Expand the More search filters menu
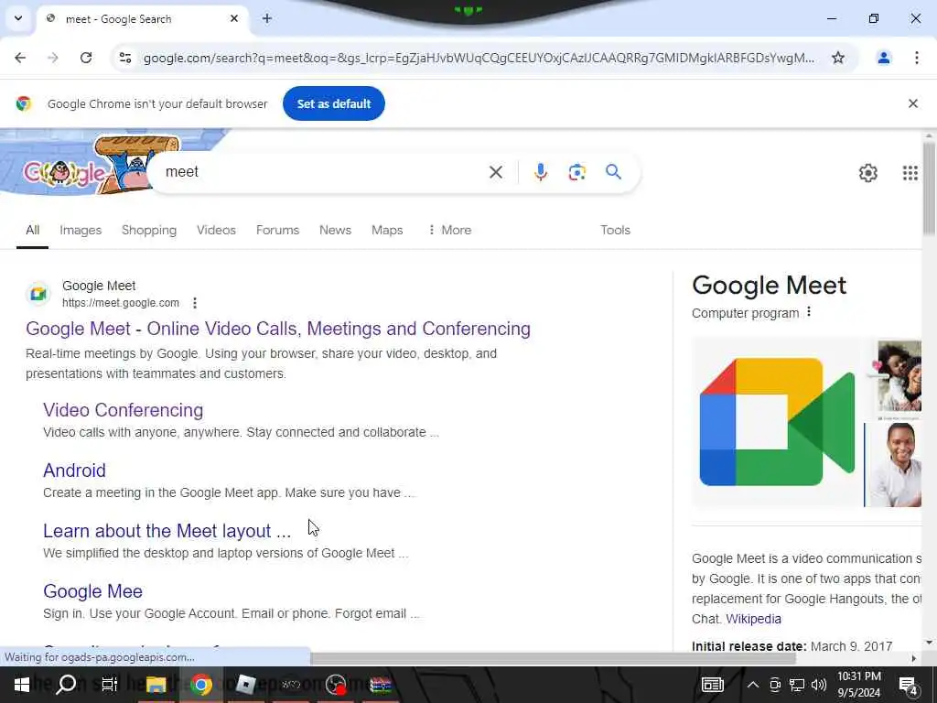This screenshot has height=703, width=937. pyautogui.click(x=449, y=230)
